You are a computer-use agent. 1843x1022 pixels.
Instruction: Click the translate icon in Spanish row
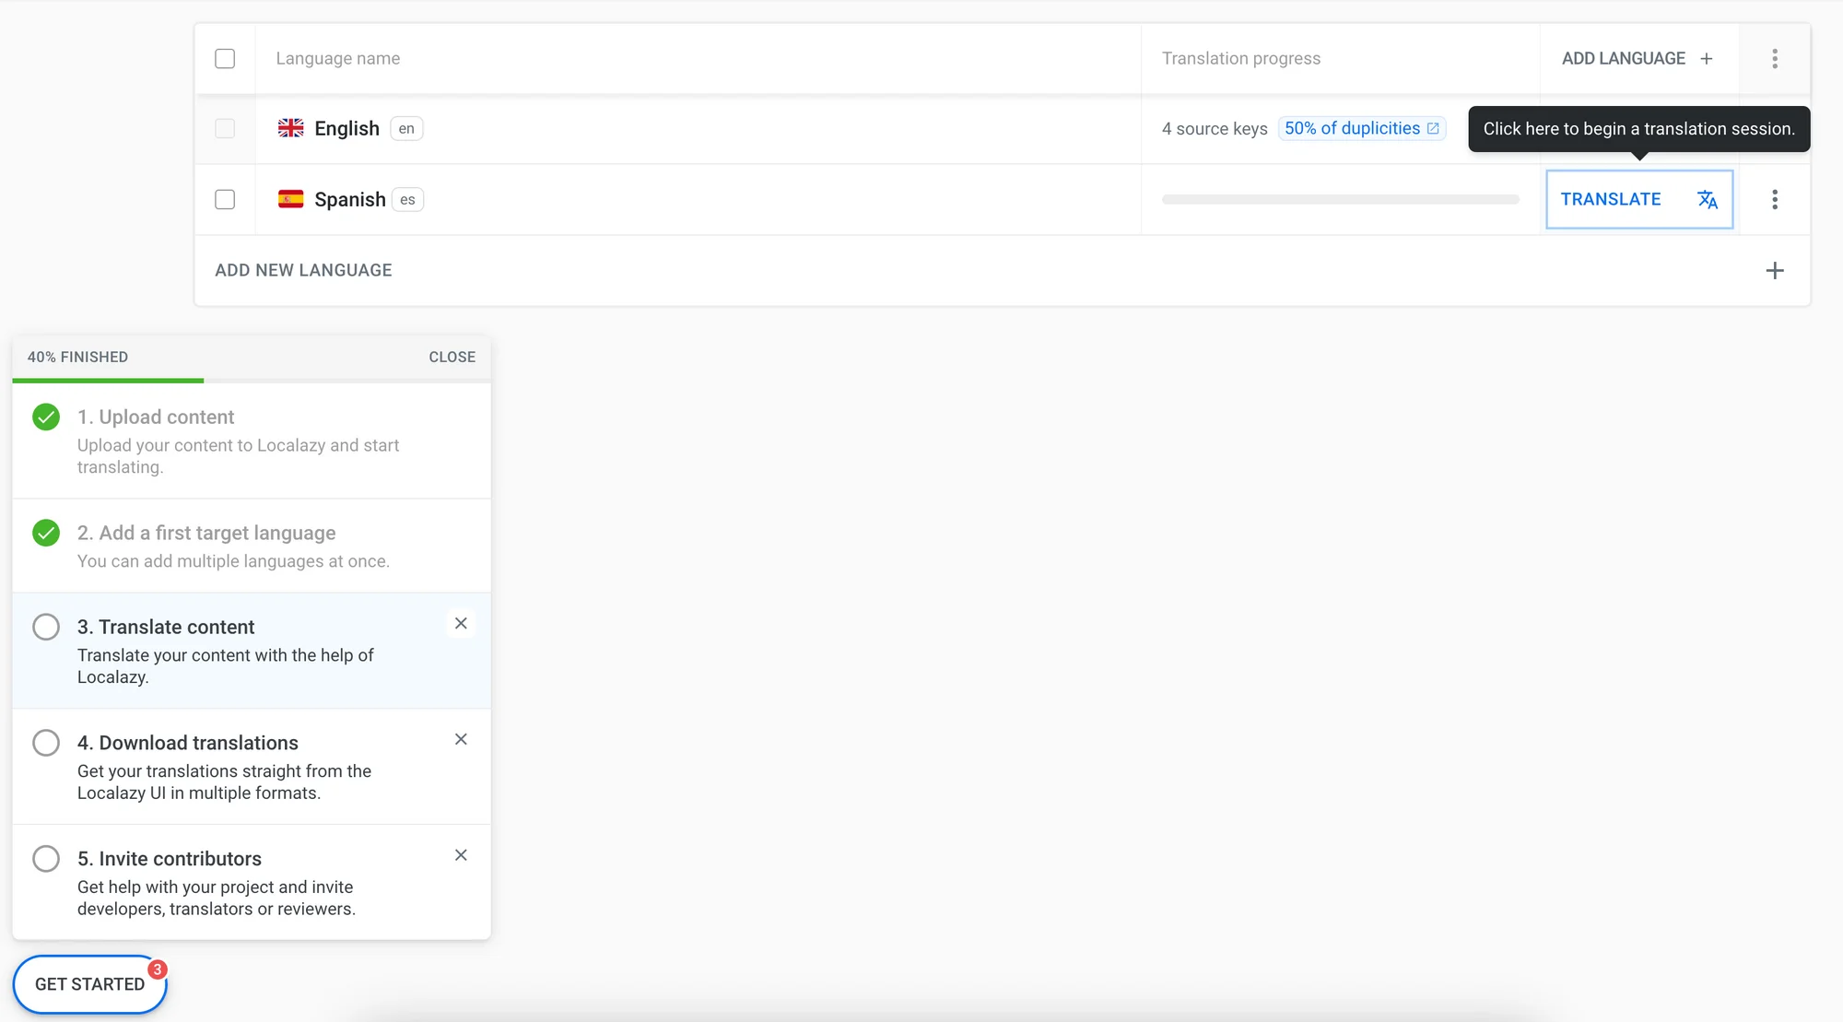(x=1707, y=199)
